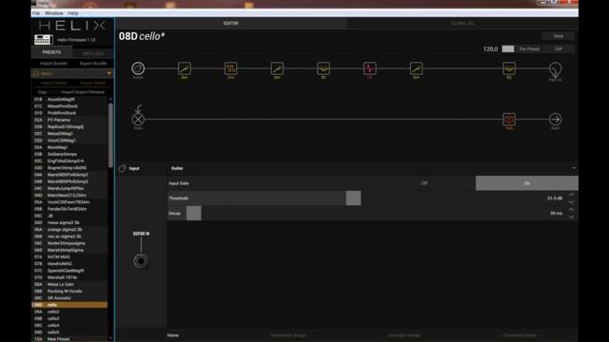Image resolution: width=609 pixels, height=342 pixels.
Task: Click the Helix device icon under the logo
Action: click(43, 40)
